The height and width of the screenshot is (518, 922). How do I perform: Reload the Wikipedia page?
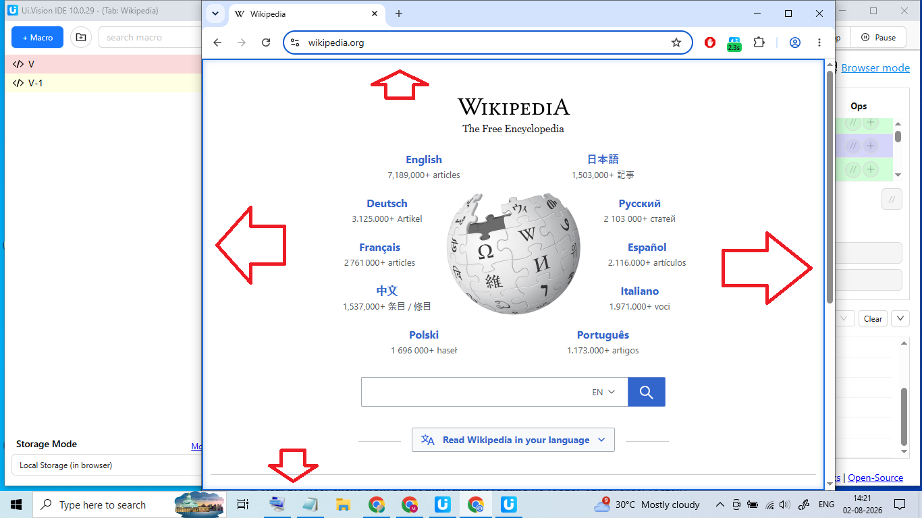(266, 42)
